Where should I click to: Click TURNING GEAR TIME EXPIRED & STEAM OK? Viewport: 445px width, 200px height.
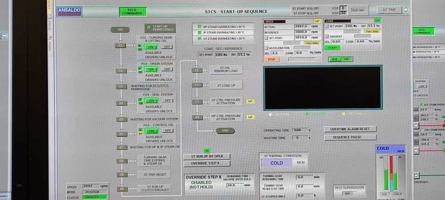154,160
